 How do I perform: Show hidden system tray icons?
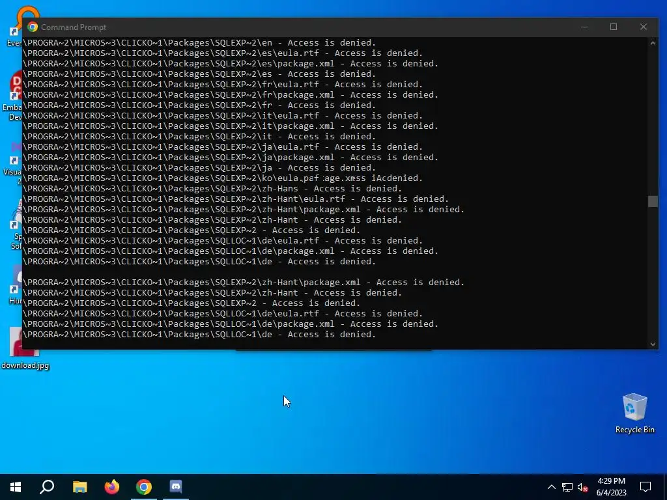pos(551,487)
